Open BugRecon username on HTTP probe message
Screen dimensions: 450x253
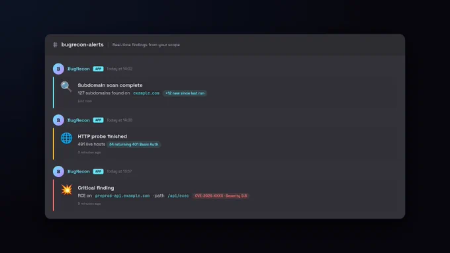(x=78, y=120)
